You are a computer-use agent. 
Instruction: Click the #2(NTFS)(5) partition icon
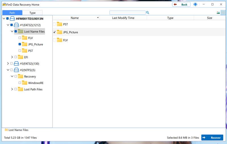click(16, 70)
